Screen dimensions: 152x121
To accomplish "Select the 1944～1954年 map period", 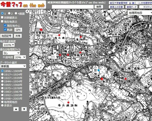I will [2, 81].
